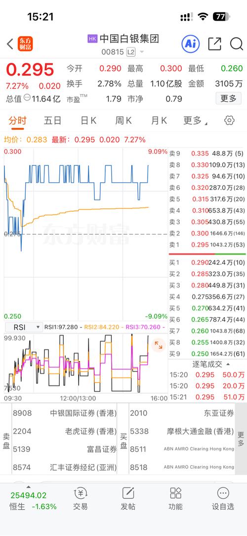
Task: Tap broker 8511 ABN AMRO Clearing
Action: pyautogui.click(x=182, y=449)
